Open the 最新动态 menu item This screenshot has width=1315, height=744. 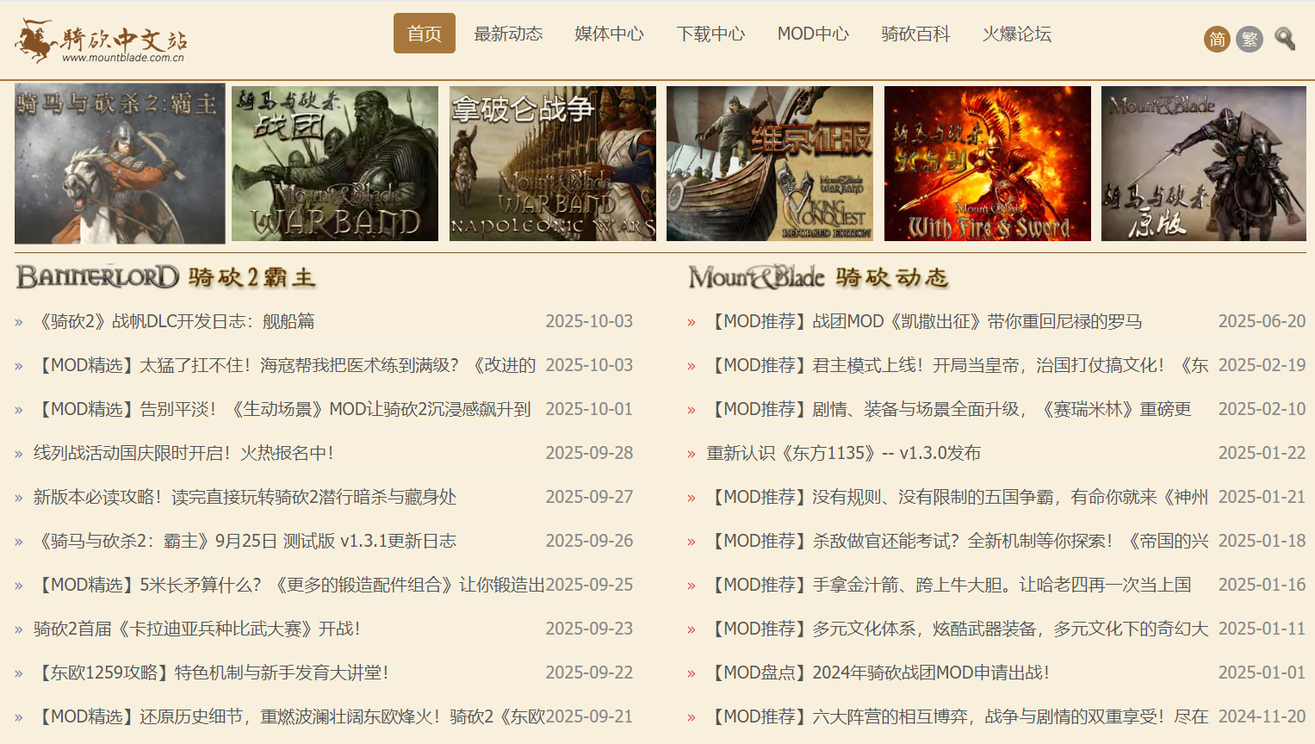[508, 34]
